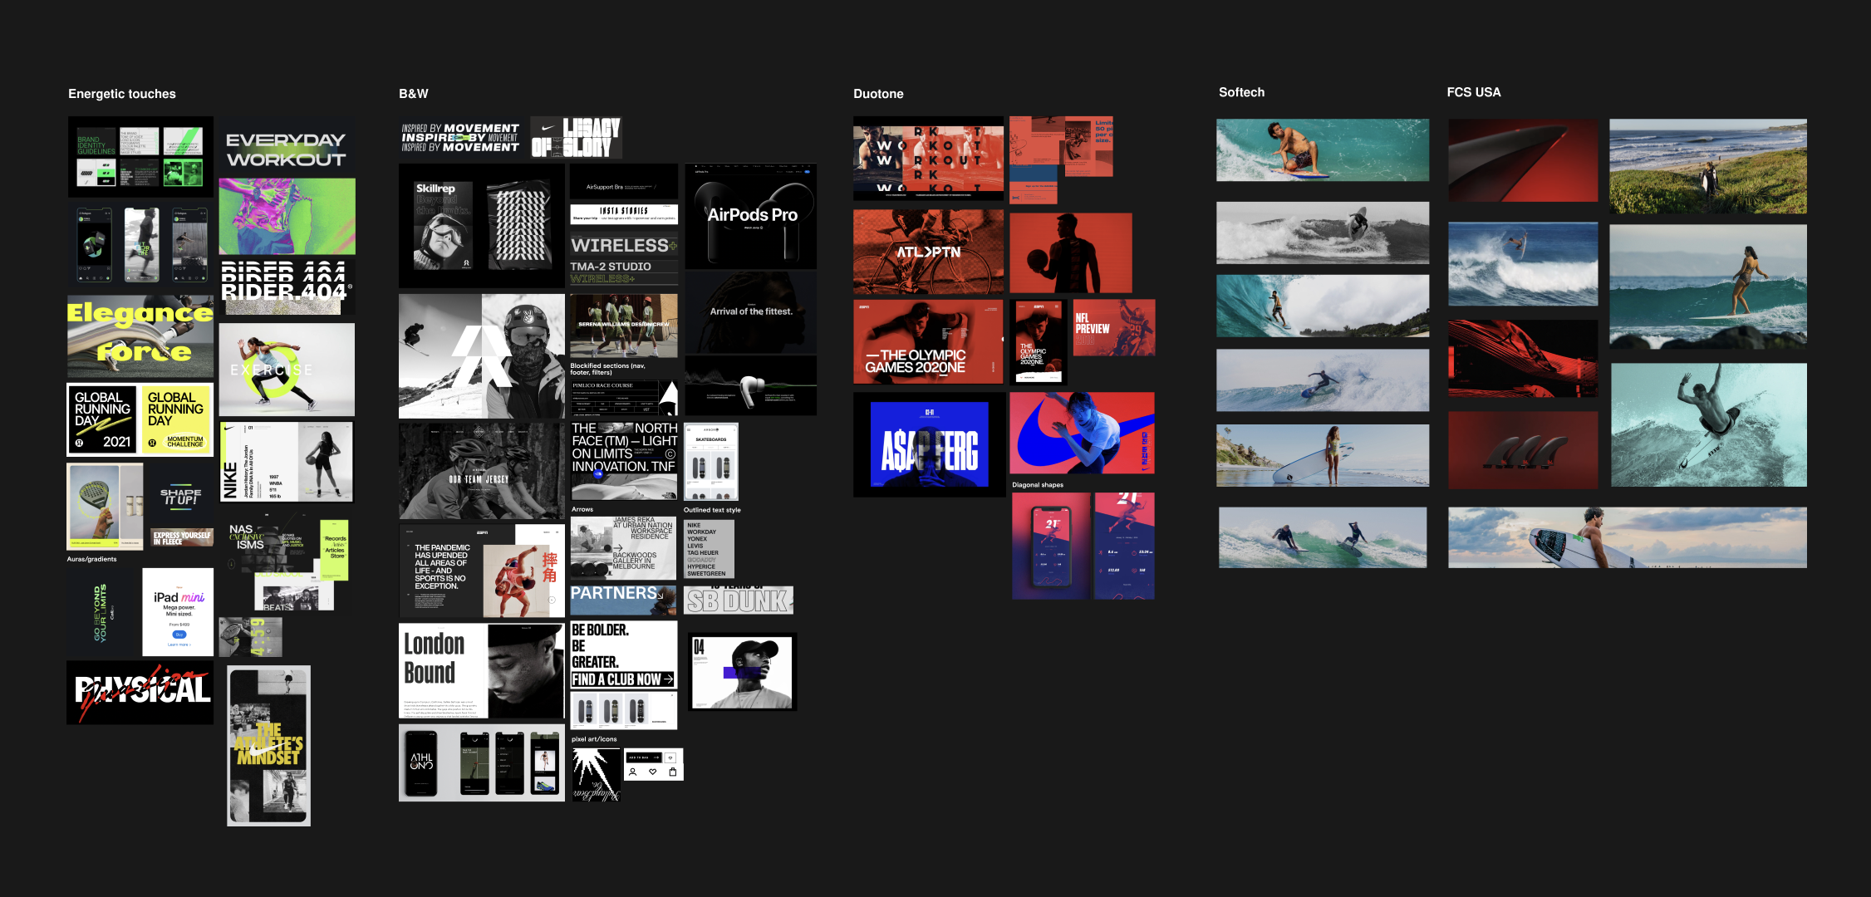Select the Express Yourself in Fleece image
The width and height of the screenshot is (1871, 897).
pyautogui.click(x=180, y=537)
